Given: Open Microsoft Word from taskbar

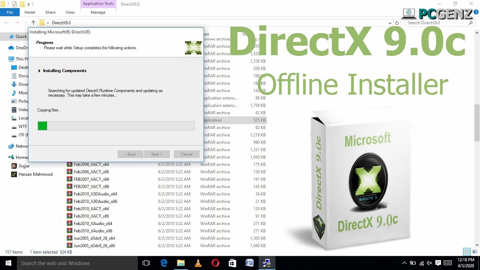Looking at the screenshot, I should 249,263.
